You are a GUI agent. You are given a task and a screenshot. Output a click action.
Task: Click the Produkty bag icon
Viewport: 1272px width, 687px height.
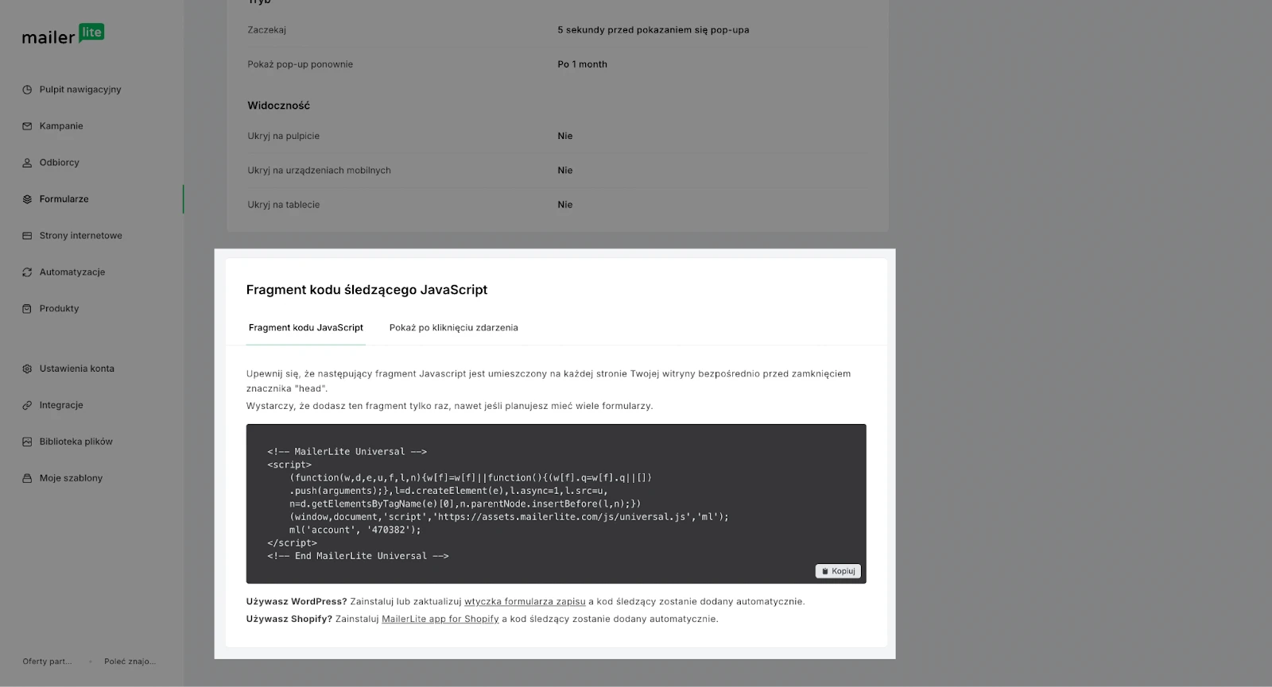pyautogui.click(x=27, y=309)
